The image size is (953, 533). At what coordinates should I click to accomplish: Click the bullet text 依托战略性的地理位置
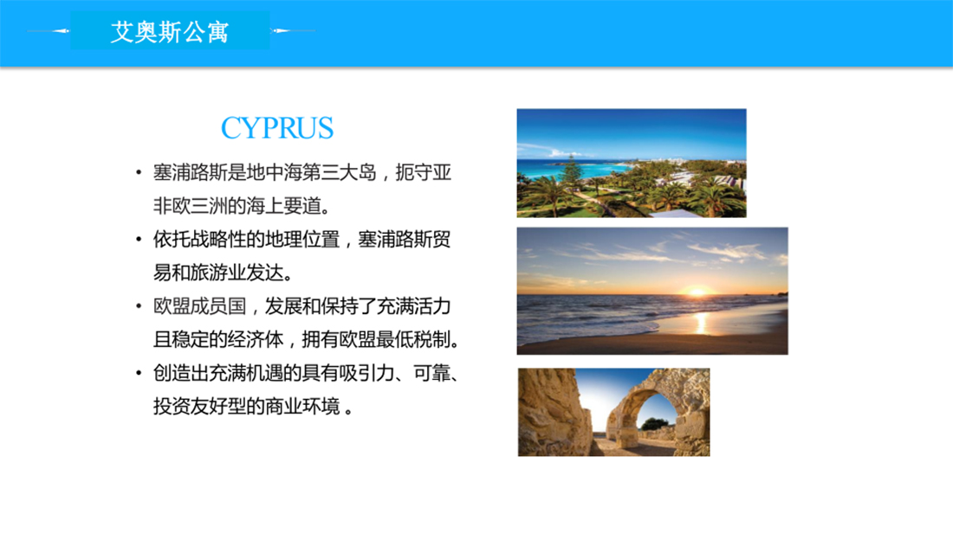click(246, 239)
